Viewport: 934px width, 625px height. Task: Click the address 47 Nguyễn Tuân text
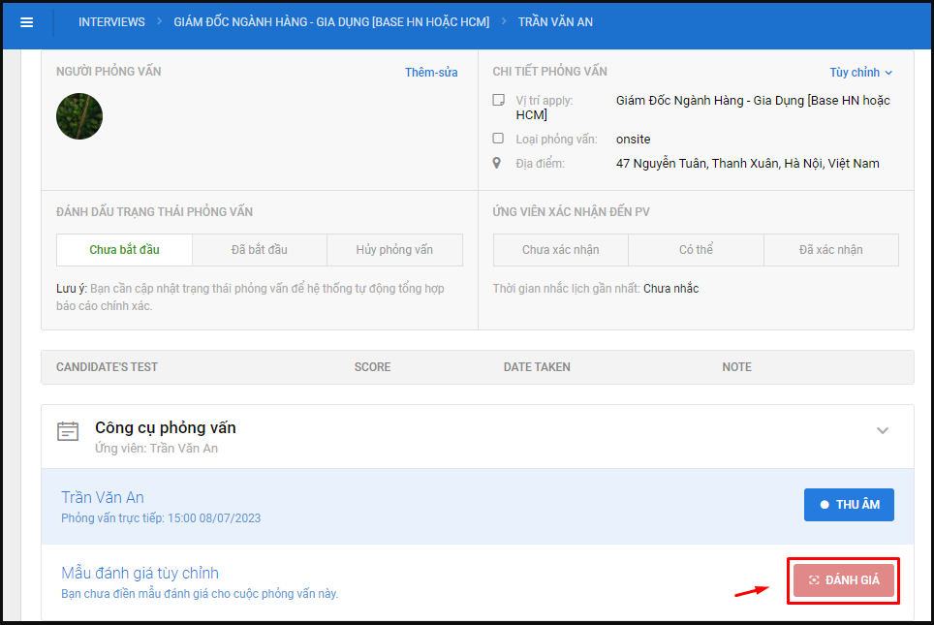[747, 163]
